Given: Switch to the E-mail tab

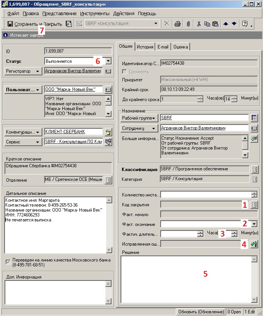Looking at the screenshot, I should pyautogui.click(x=163, y=47).
